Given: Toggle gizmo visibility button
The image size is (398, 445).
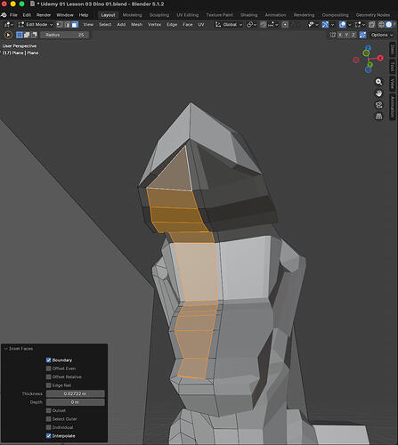Looking at the screenshot, I should click(325, 25).
